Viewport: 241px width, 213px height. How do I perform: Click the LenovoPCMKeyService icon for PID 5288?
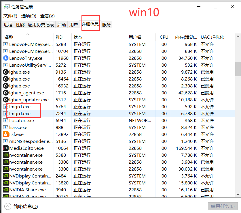[6, 44]
